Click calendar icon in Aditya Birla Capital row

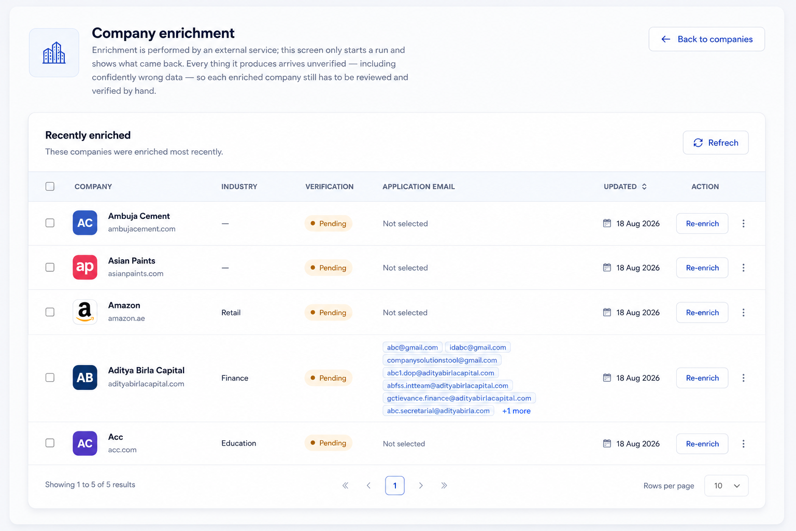(x=607, y=378)
